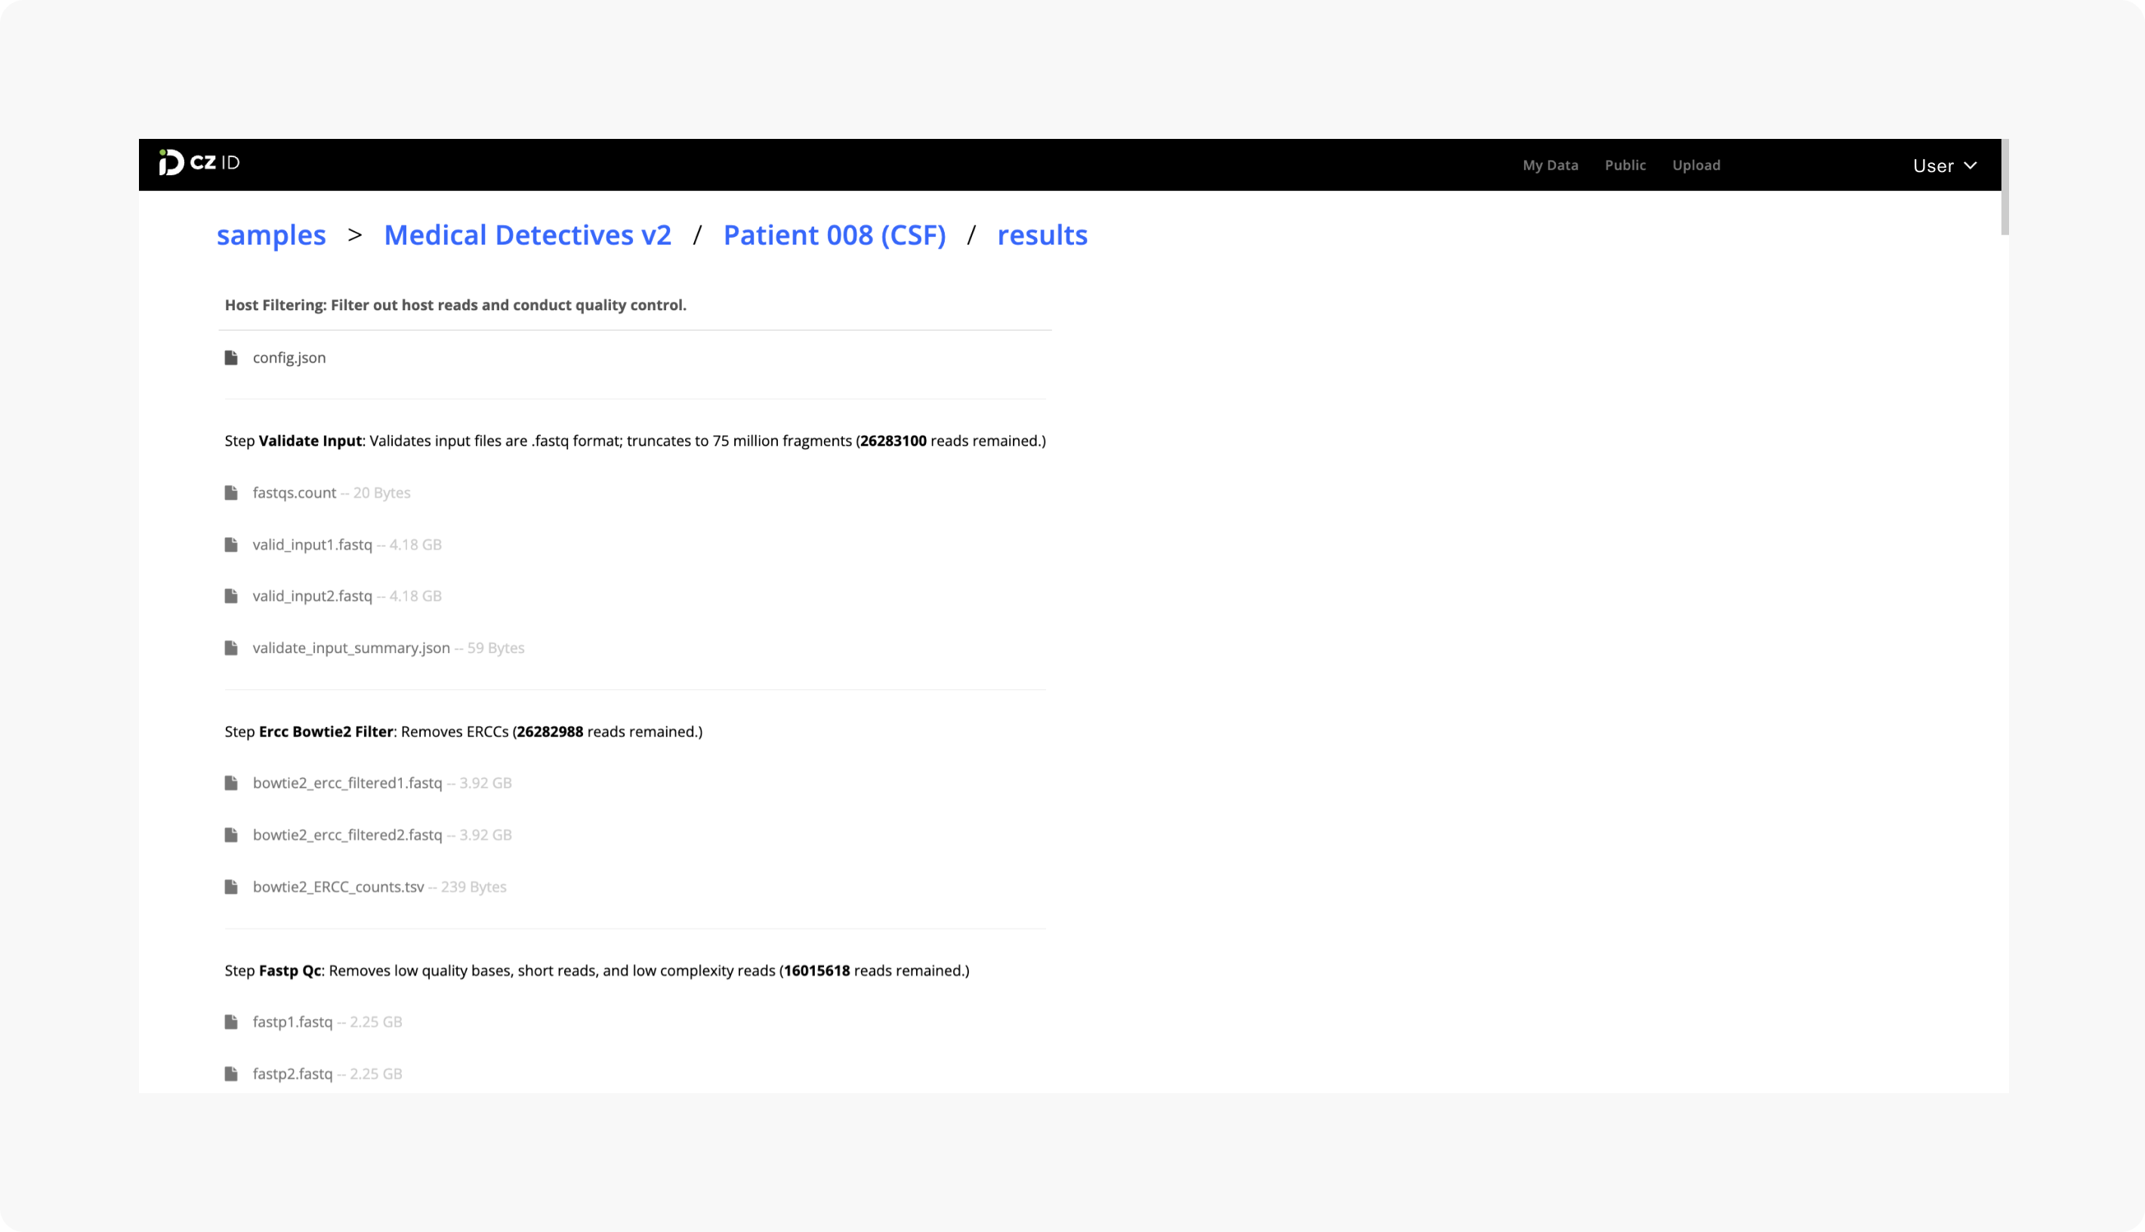Expand the chevron next to User
This screenshot has width=2145, height=1232.
point(1970,166)
